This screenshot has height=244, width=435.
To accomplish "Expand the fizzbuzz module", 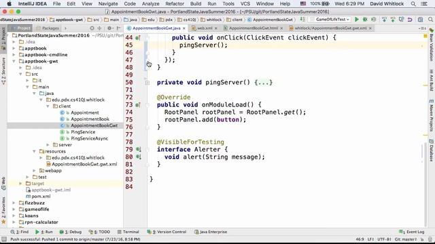I will pos(14,203).
